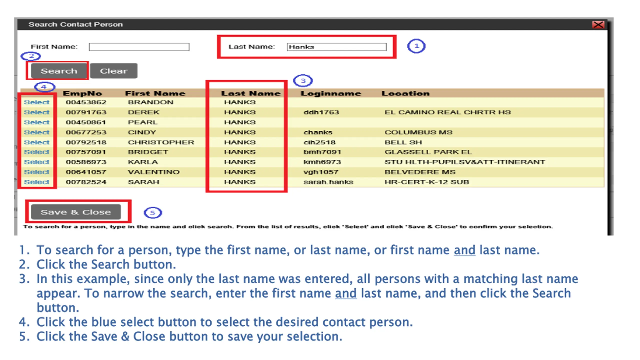
Task: Select the CINDY HANKS row
Action: tap(37, 132)
